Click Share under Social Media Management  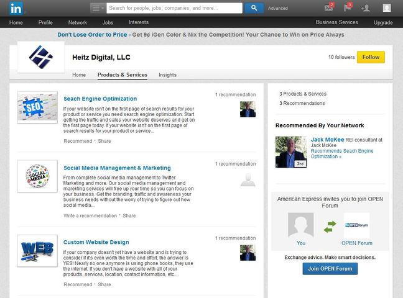tap(129, 215)
